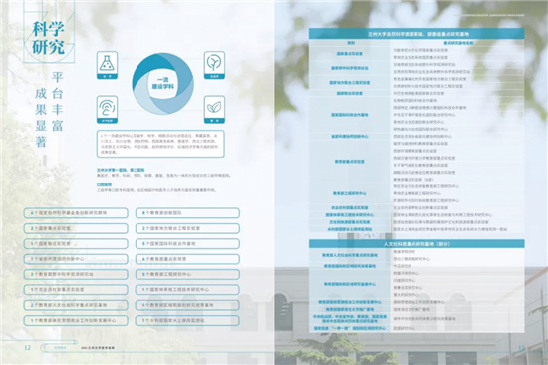548x365 pixels.
Task: Select the atmospheric science signal icon
Action: 107,109
